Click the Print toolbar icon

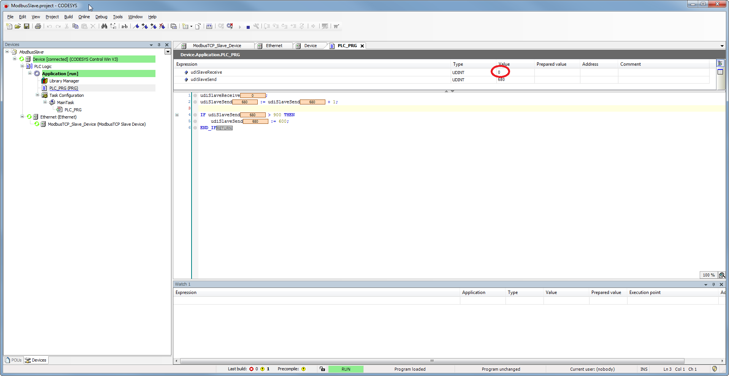click(38, 26)
